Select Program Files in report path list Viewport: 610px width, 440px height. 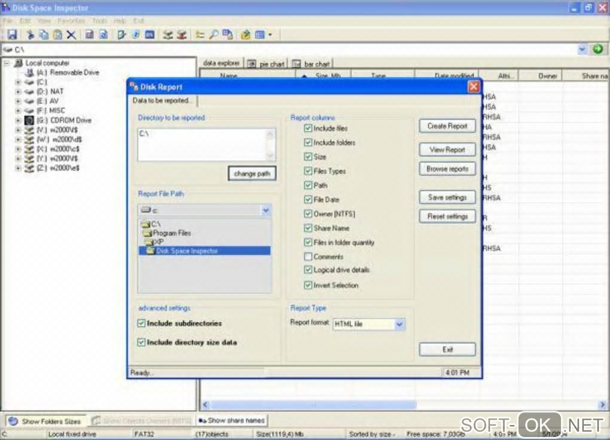coord(172,233)
